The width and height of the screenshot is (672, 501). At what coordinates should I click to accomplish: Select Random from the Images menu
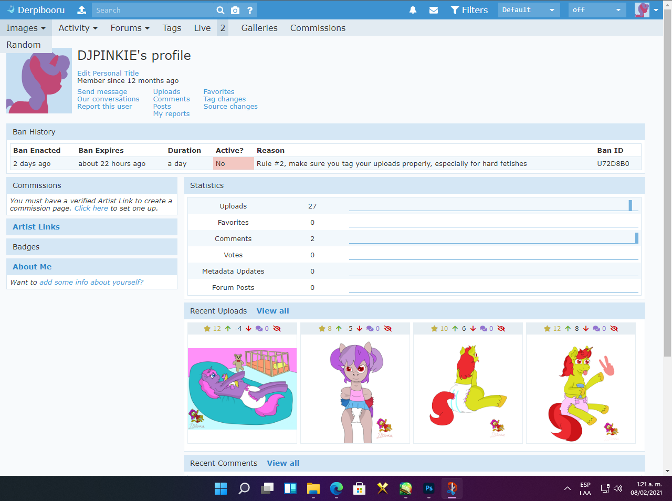coord(24,45)
